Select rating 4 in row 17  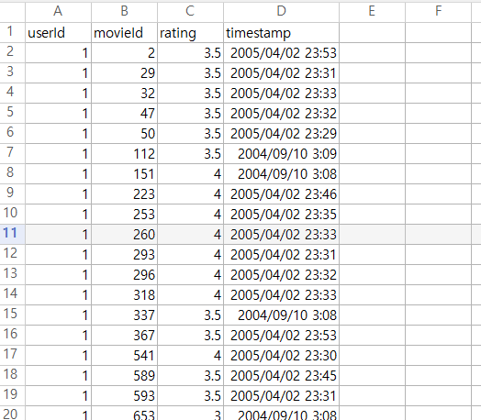pyautogui.click(x=190, y=356)
